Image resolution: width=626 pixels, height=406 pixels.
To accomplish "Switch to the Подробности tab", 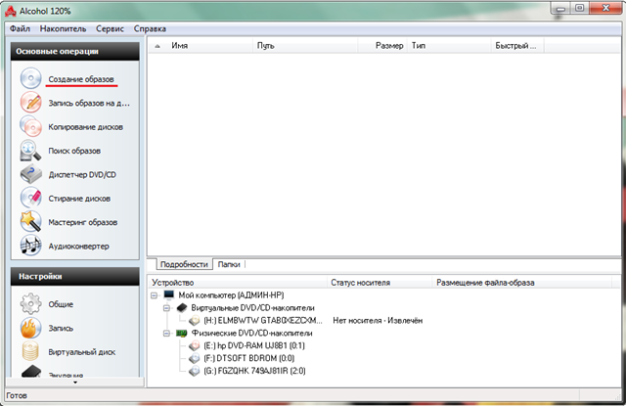I will (184, 264).
